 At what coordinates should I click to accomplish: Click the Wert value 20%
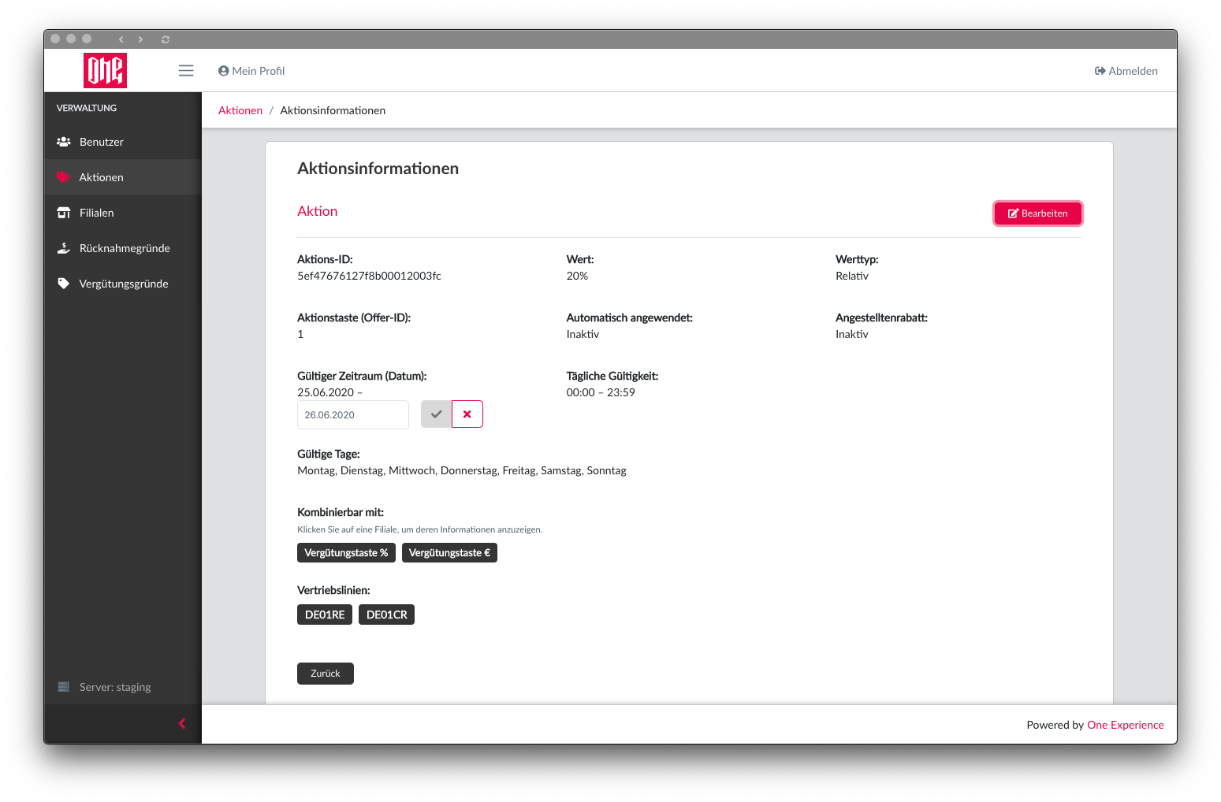(x=577, y=276)
